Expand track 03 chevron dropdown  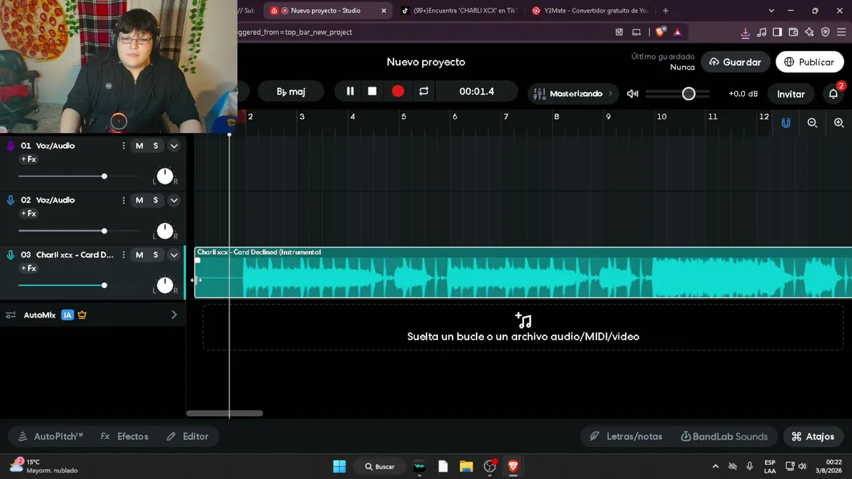[x=174, y=255]
